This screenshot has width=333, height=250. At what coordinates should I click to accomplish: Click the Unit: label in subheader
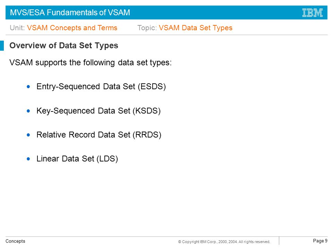coord(17,28)
